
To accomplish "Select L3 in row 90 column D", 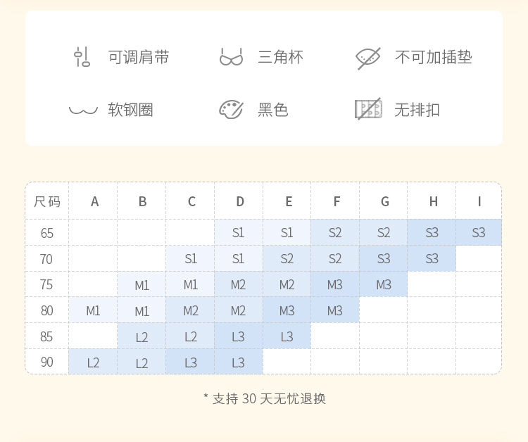I will click(239, 362).
